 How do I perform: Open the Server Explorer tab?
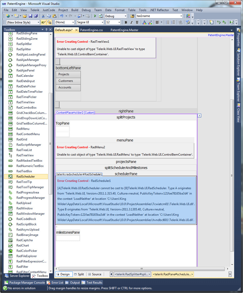tap(17, 276)
